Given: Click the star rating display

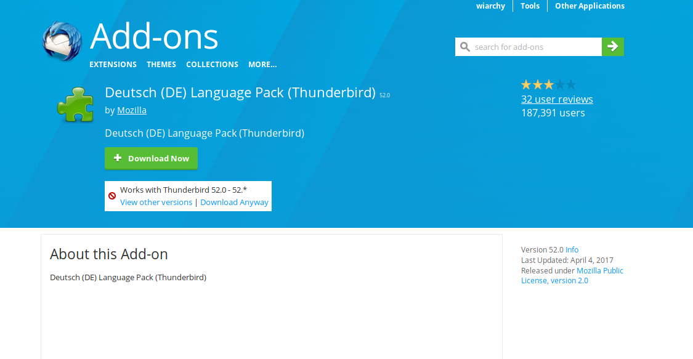Looking at the screenshot, I should click(548, 85).
